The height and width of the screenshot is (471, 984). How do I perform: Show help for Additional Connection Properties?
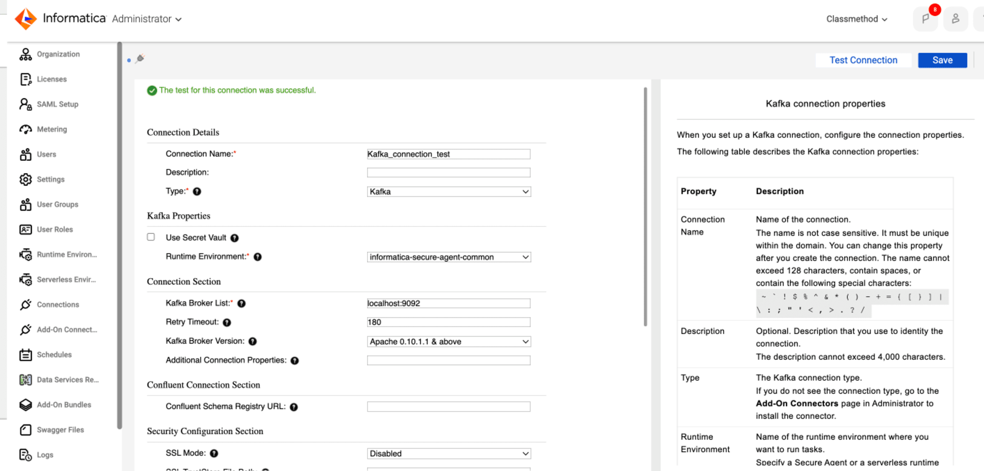(295, 361)
